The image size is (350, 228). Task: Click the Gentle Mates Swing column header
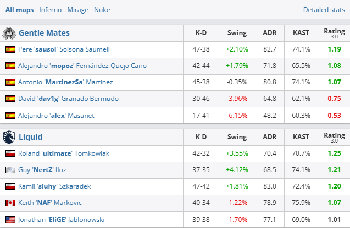coord(237,33)
